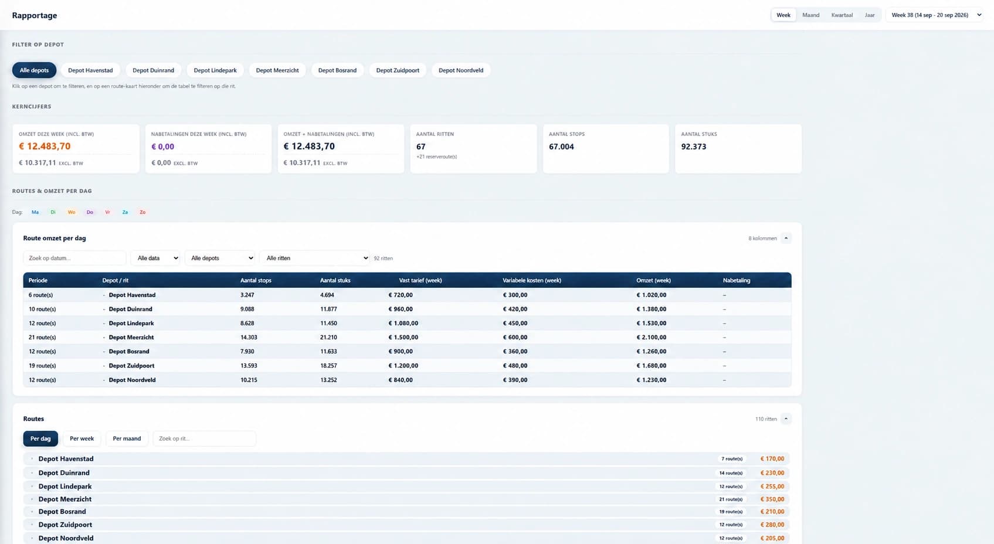
Task: Collapse the Routes panel with the chevron
Action: point(786,419)
